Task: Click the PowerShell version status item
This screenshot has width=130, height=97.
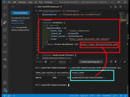Action: [x=115, y=96]
